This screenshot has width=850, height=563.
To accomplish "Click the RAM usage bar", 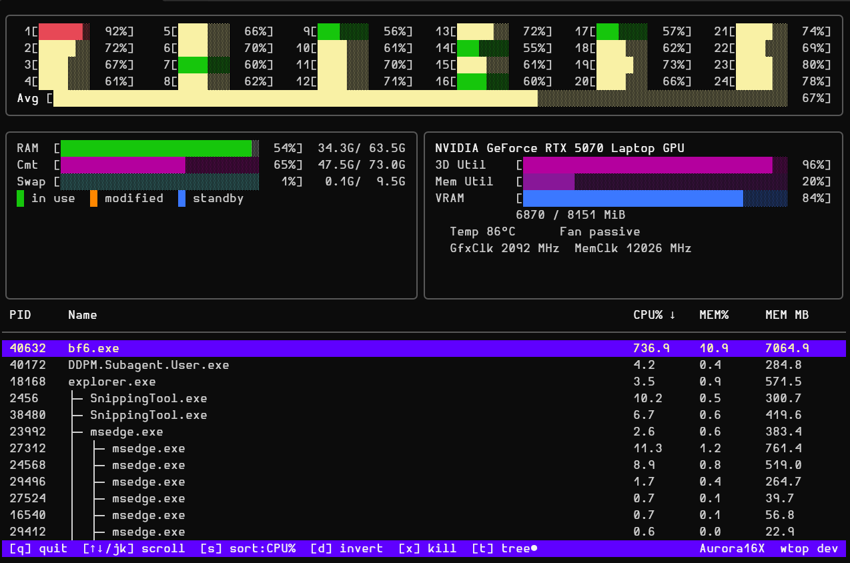I will click(160, 148).
